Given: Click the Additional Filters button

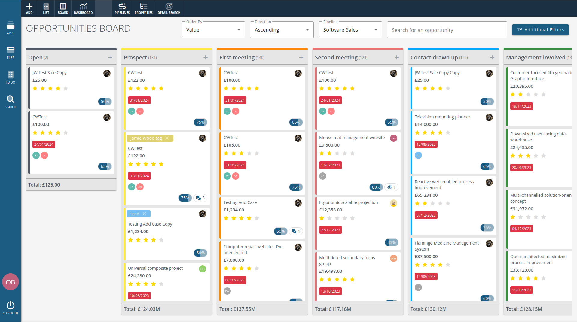Looking at the screenshot, I should [x=540, y=30].
